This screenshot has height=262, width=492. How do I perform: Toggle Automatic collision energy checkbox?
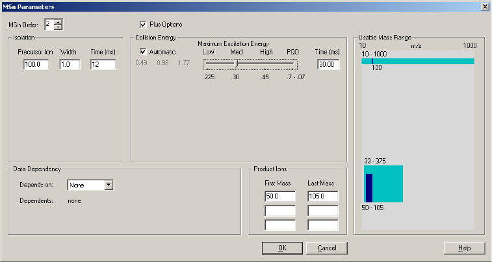tap(143, 52)
